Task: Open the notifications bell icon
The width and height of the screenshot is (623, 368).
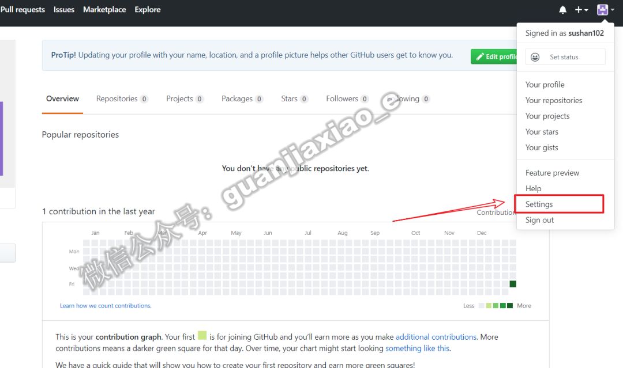Action: point(562,10)
